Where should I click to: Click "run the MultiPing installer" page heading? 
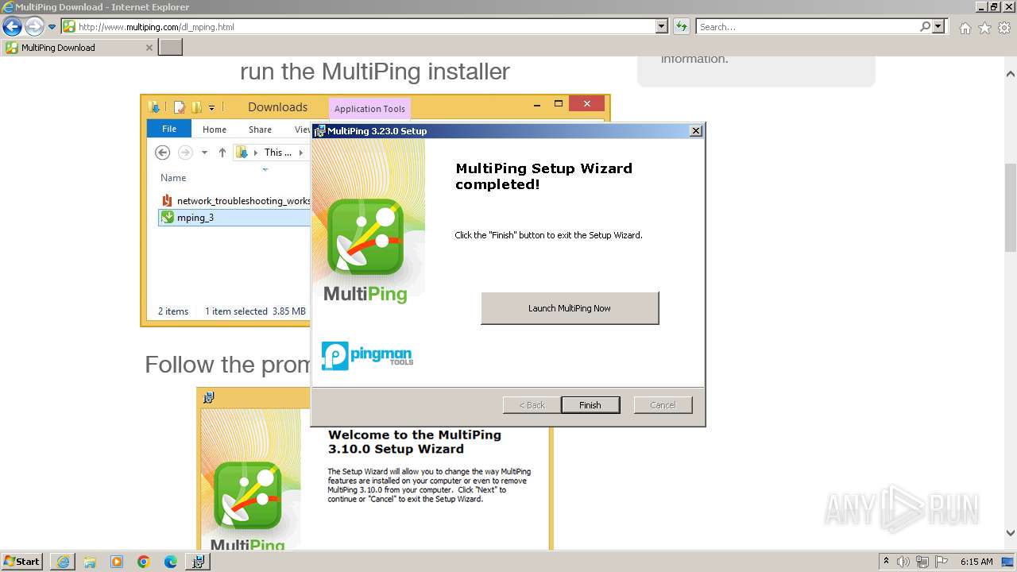[x=375, y=71]
